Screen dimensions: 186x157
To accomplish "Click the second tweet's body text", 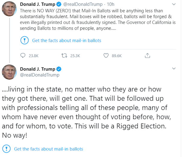I will 81,112.
